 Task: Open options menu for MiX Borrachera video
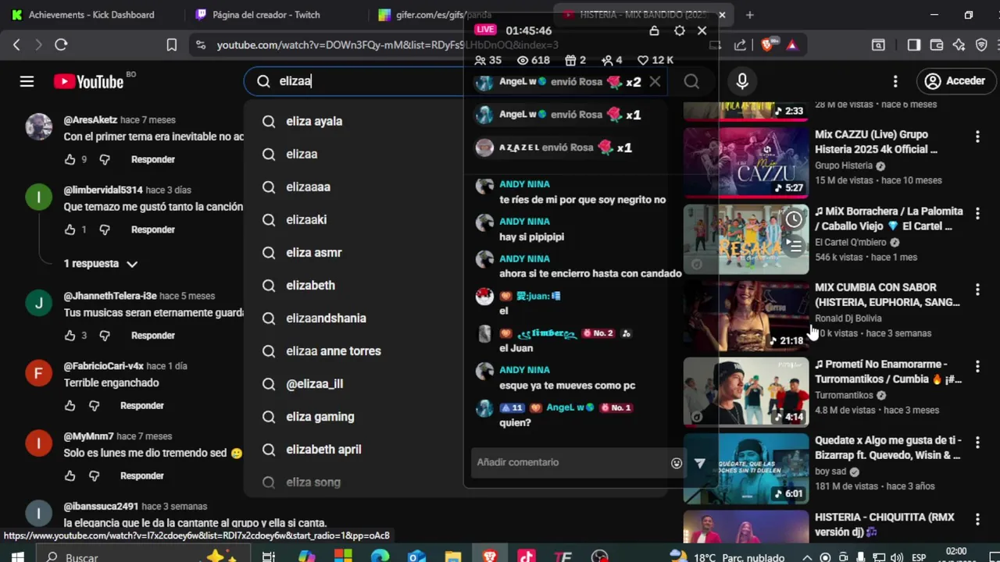click(977, 215)
